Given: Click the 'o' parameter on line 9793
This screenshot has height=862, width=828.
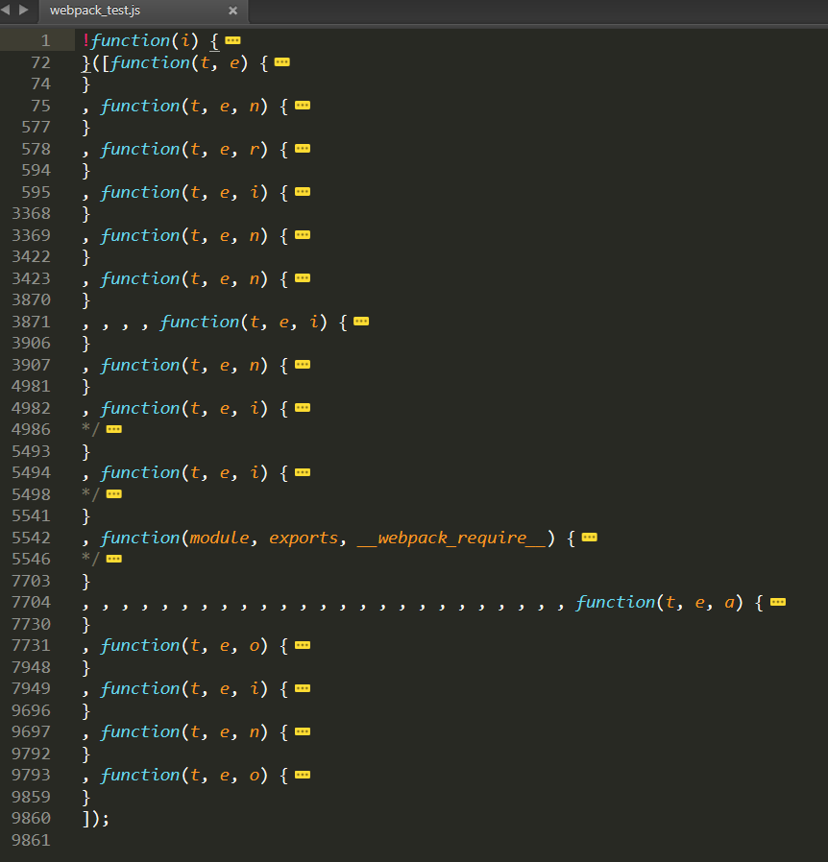Looking at the screenshot, I should (x=255, y=776).
